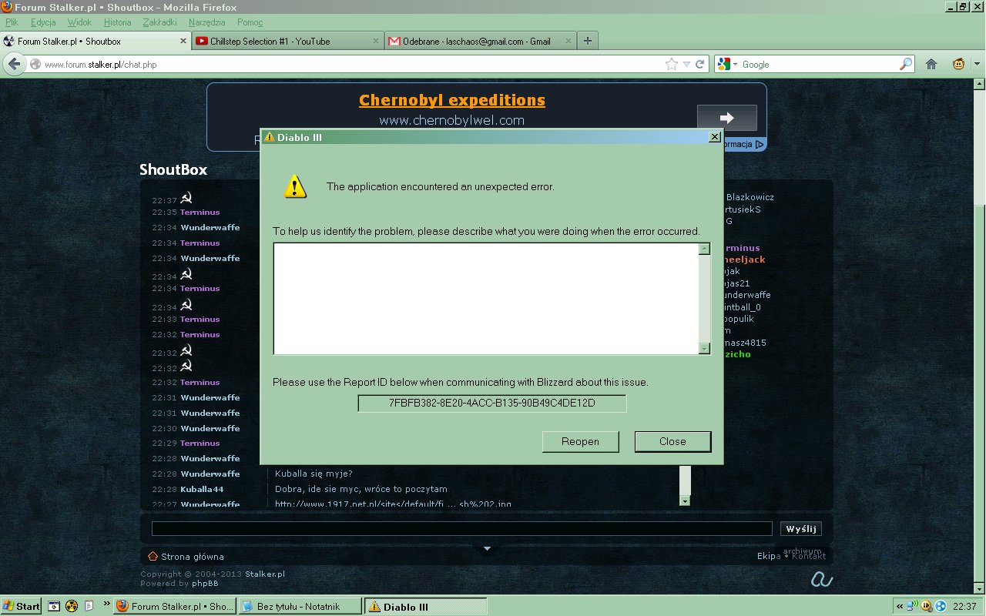986x616 pixels.
Task: Open the Greasemonkey dropdown arrow
Action: point(977,65)
